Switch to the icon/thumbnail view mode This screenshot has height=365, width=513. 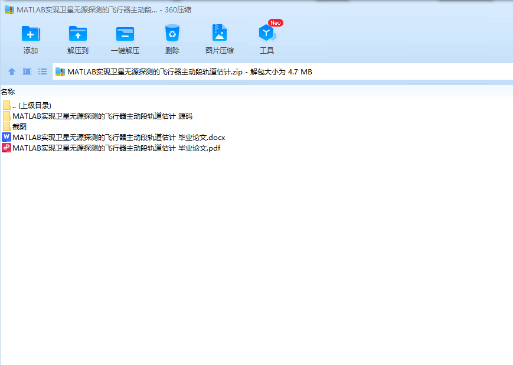point(27,71)
